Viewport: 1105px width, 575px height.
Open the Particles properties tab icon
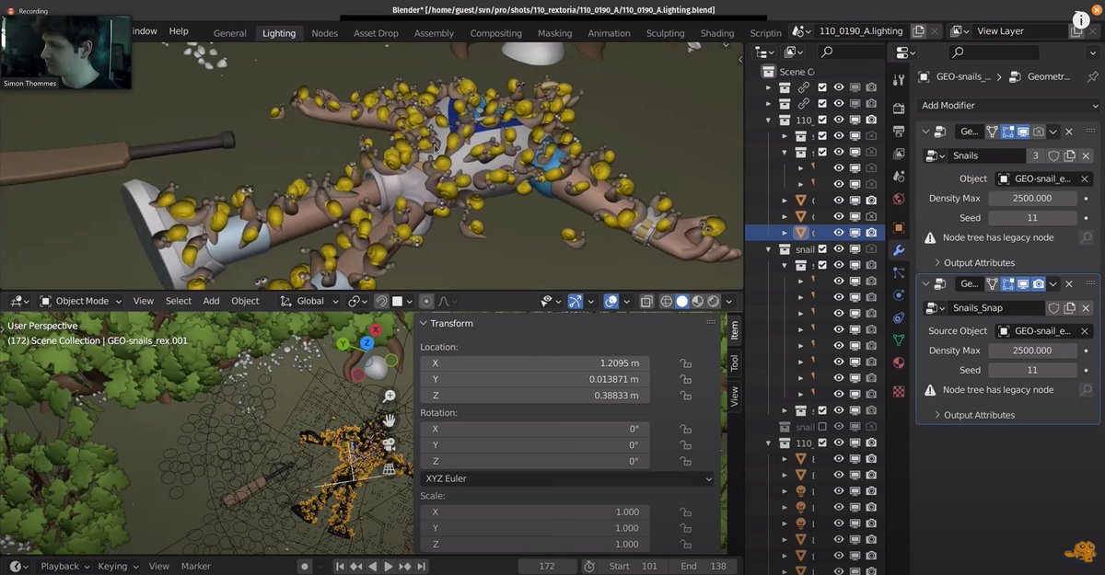click(x=899, y=272)
